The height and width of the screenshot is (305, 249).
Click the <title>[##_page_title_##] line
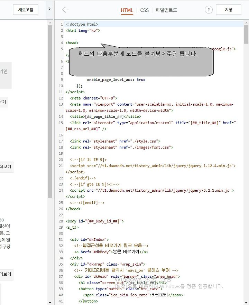[x=105, y=117]
